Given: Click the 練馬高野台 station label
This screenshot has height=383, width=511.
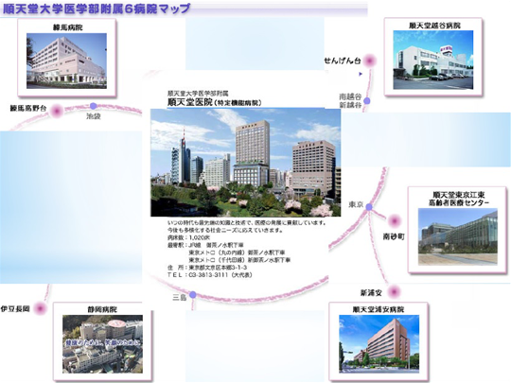Looking at the screenshot, I should point(28,109).
